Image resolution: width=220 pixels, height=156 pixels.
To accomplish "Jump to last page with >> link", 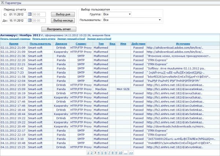I will click(131, 152).
